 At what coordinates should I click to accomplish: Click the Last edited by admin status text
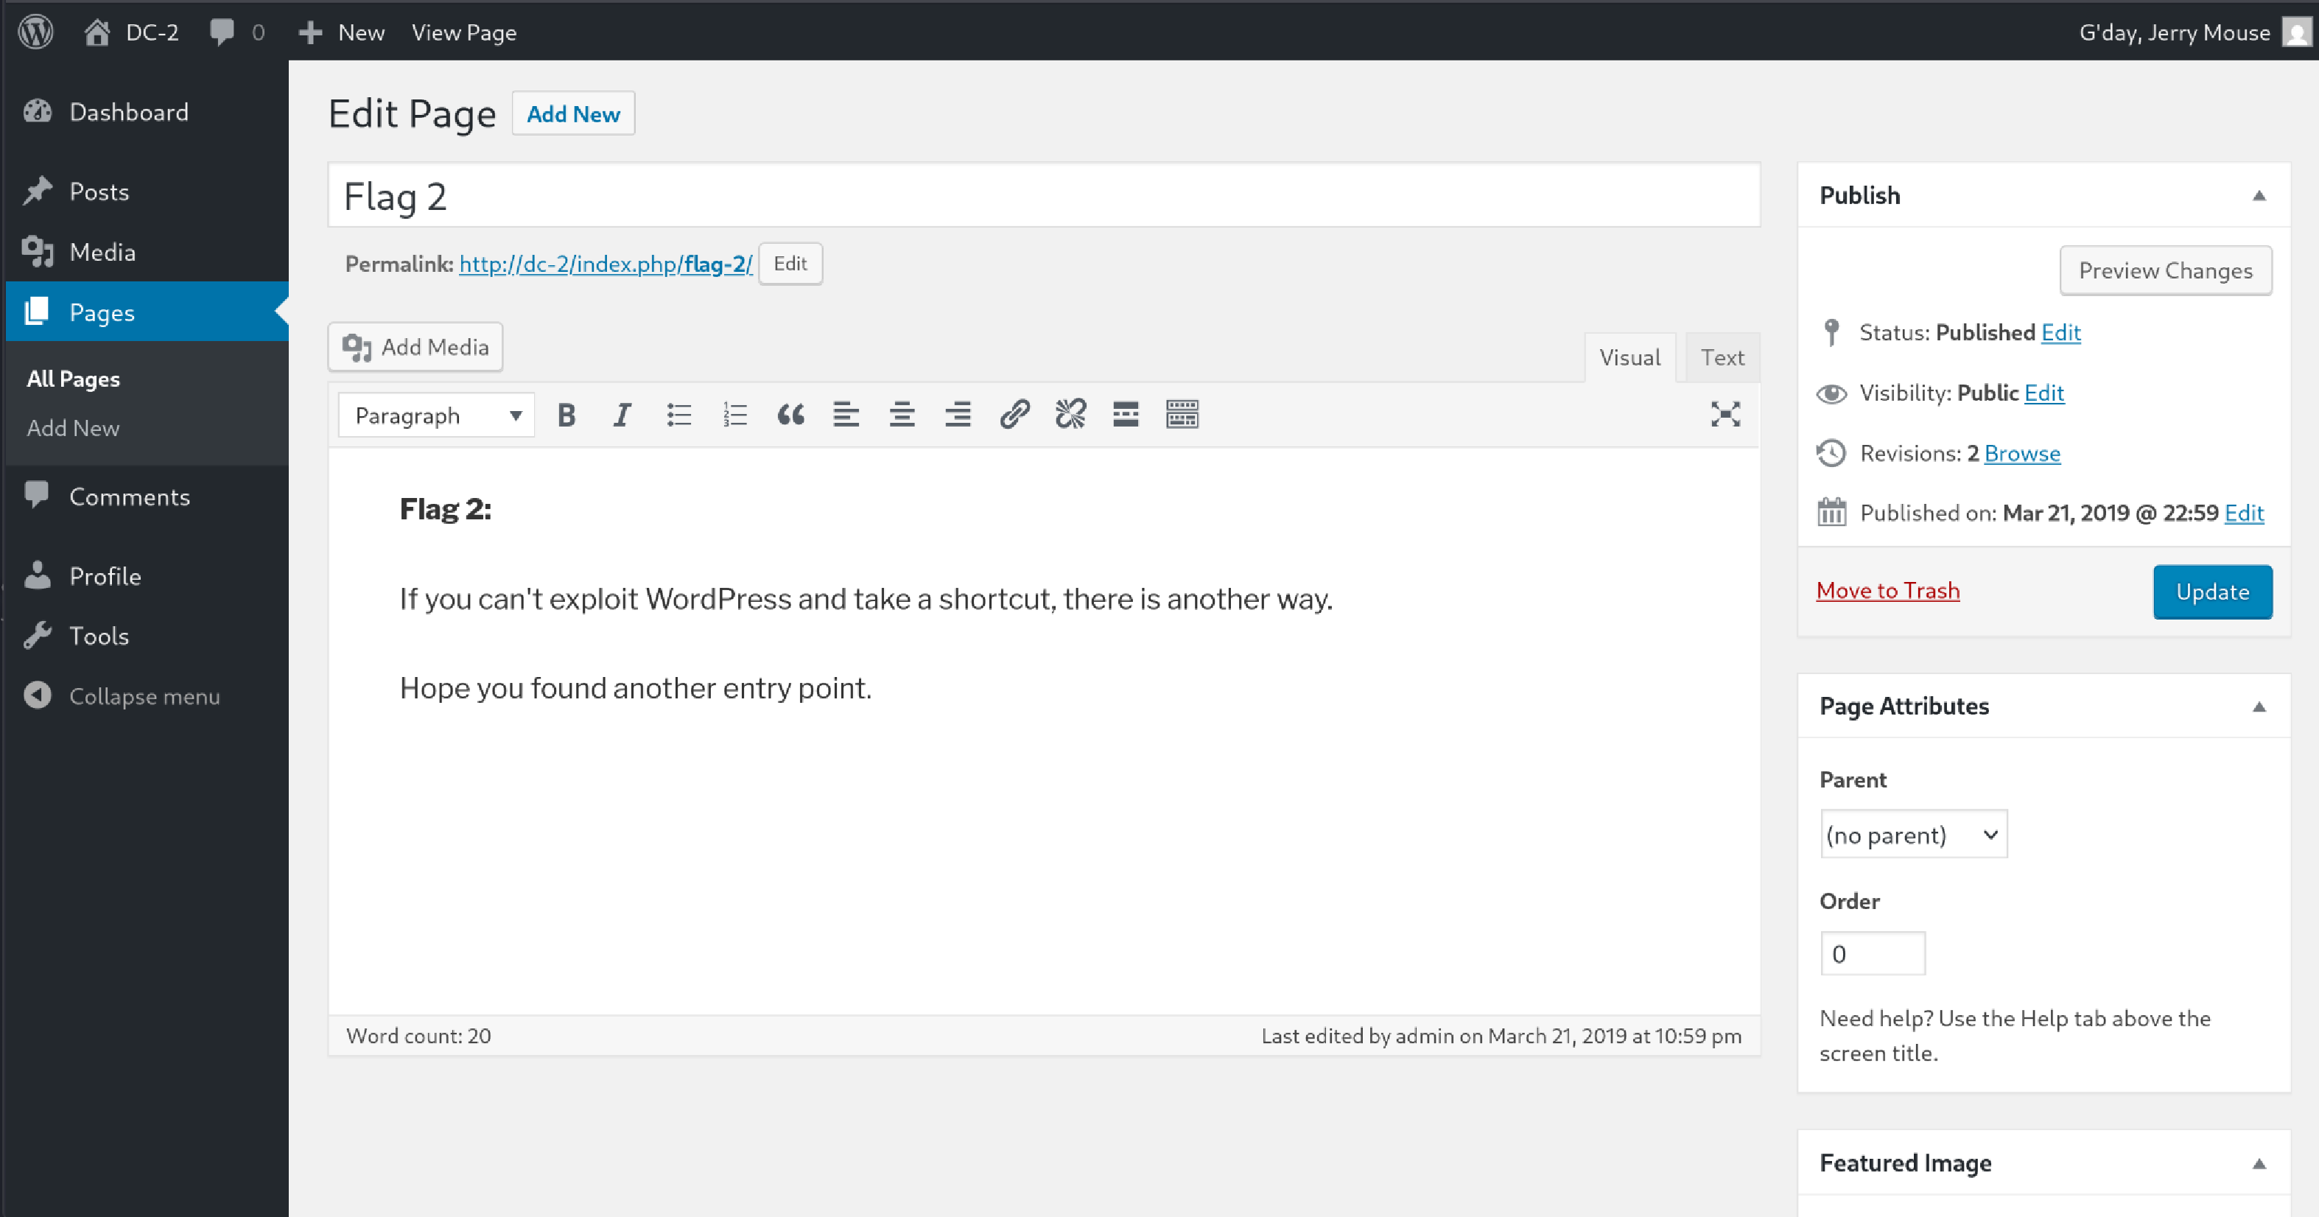(1501, 1036)
